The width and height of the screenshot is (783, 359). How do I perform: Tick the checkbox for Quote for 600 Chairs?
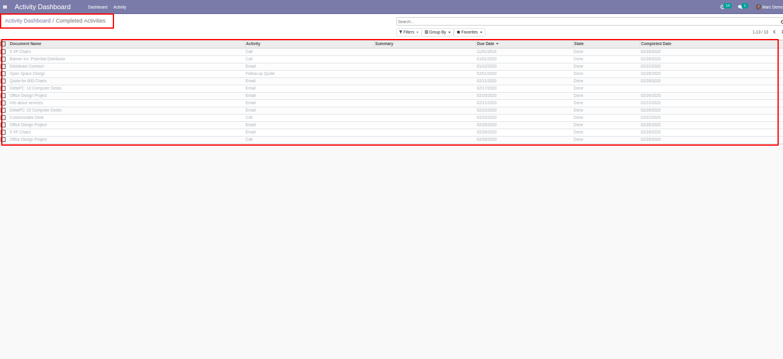click(4, 81)
